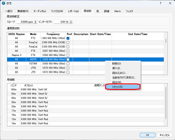Sort by Frequency column header

[53, 34]
